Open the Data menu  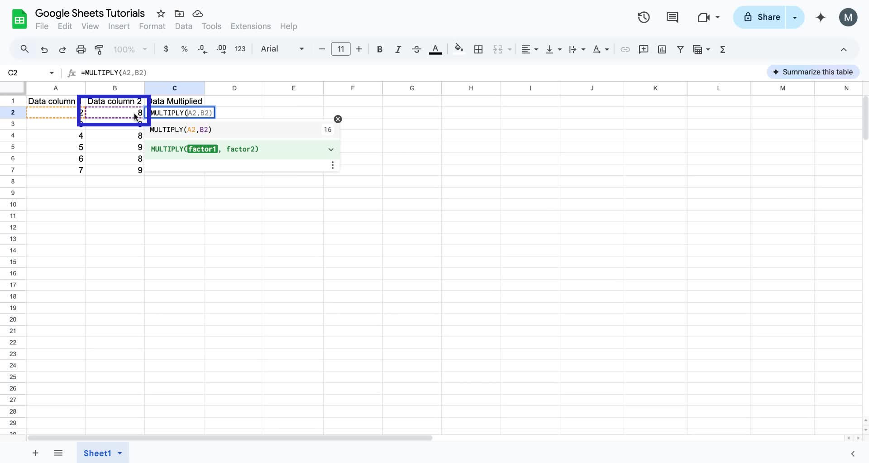click(183, 26)
